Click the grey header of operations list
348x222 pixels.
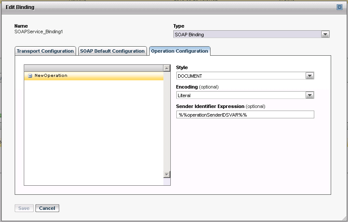[93, 68]
